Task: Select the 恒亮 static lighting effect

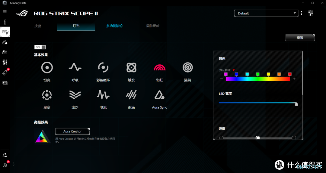Action: click(x=47, y=67)
